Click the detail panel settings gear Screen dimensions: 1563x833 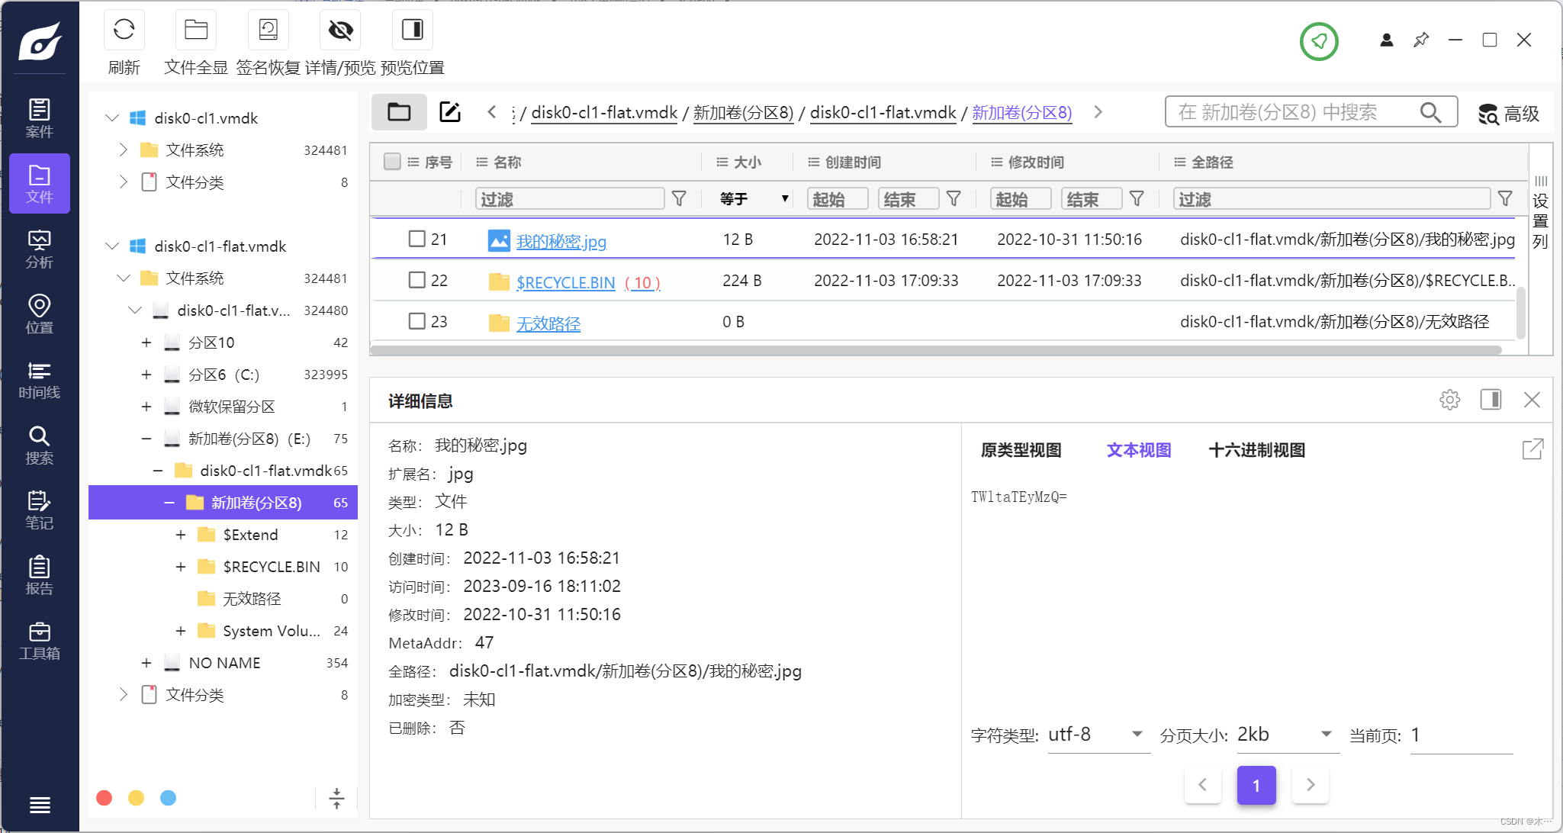click(1449, 400)
